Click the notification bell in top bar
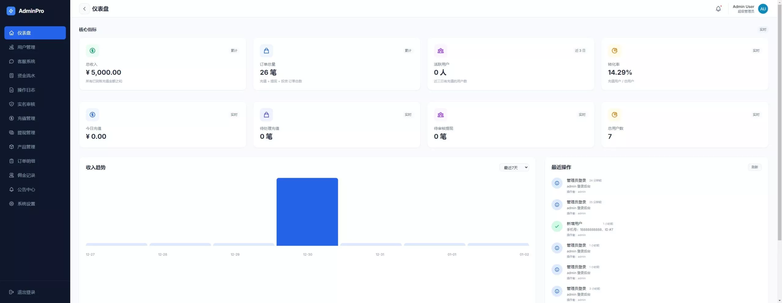Viewport: 782px width, 303px height. click(x=718, y=9)
